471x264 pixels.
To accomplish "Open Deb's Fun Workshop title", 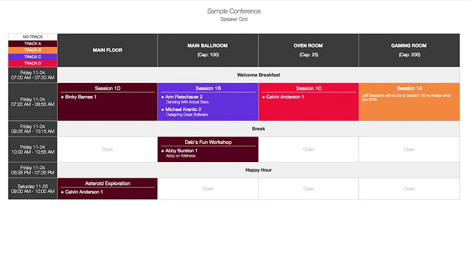I will click(x=208, y=142).
